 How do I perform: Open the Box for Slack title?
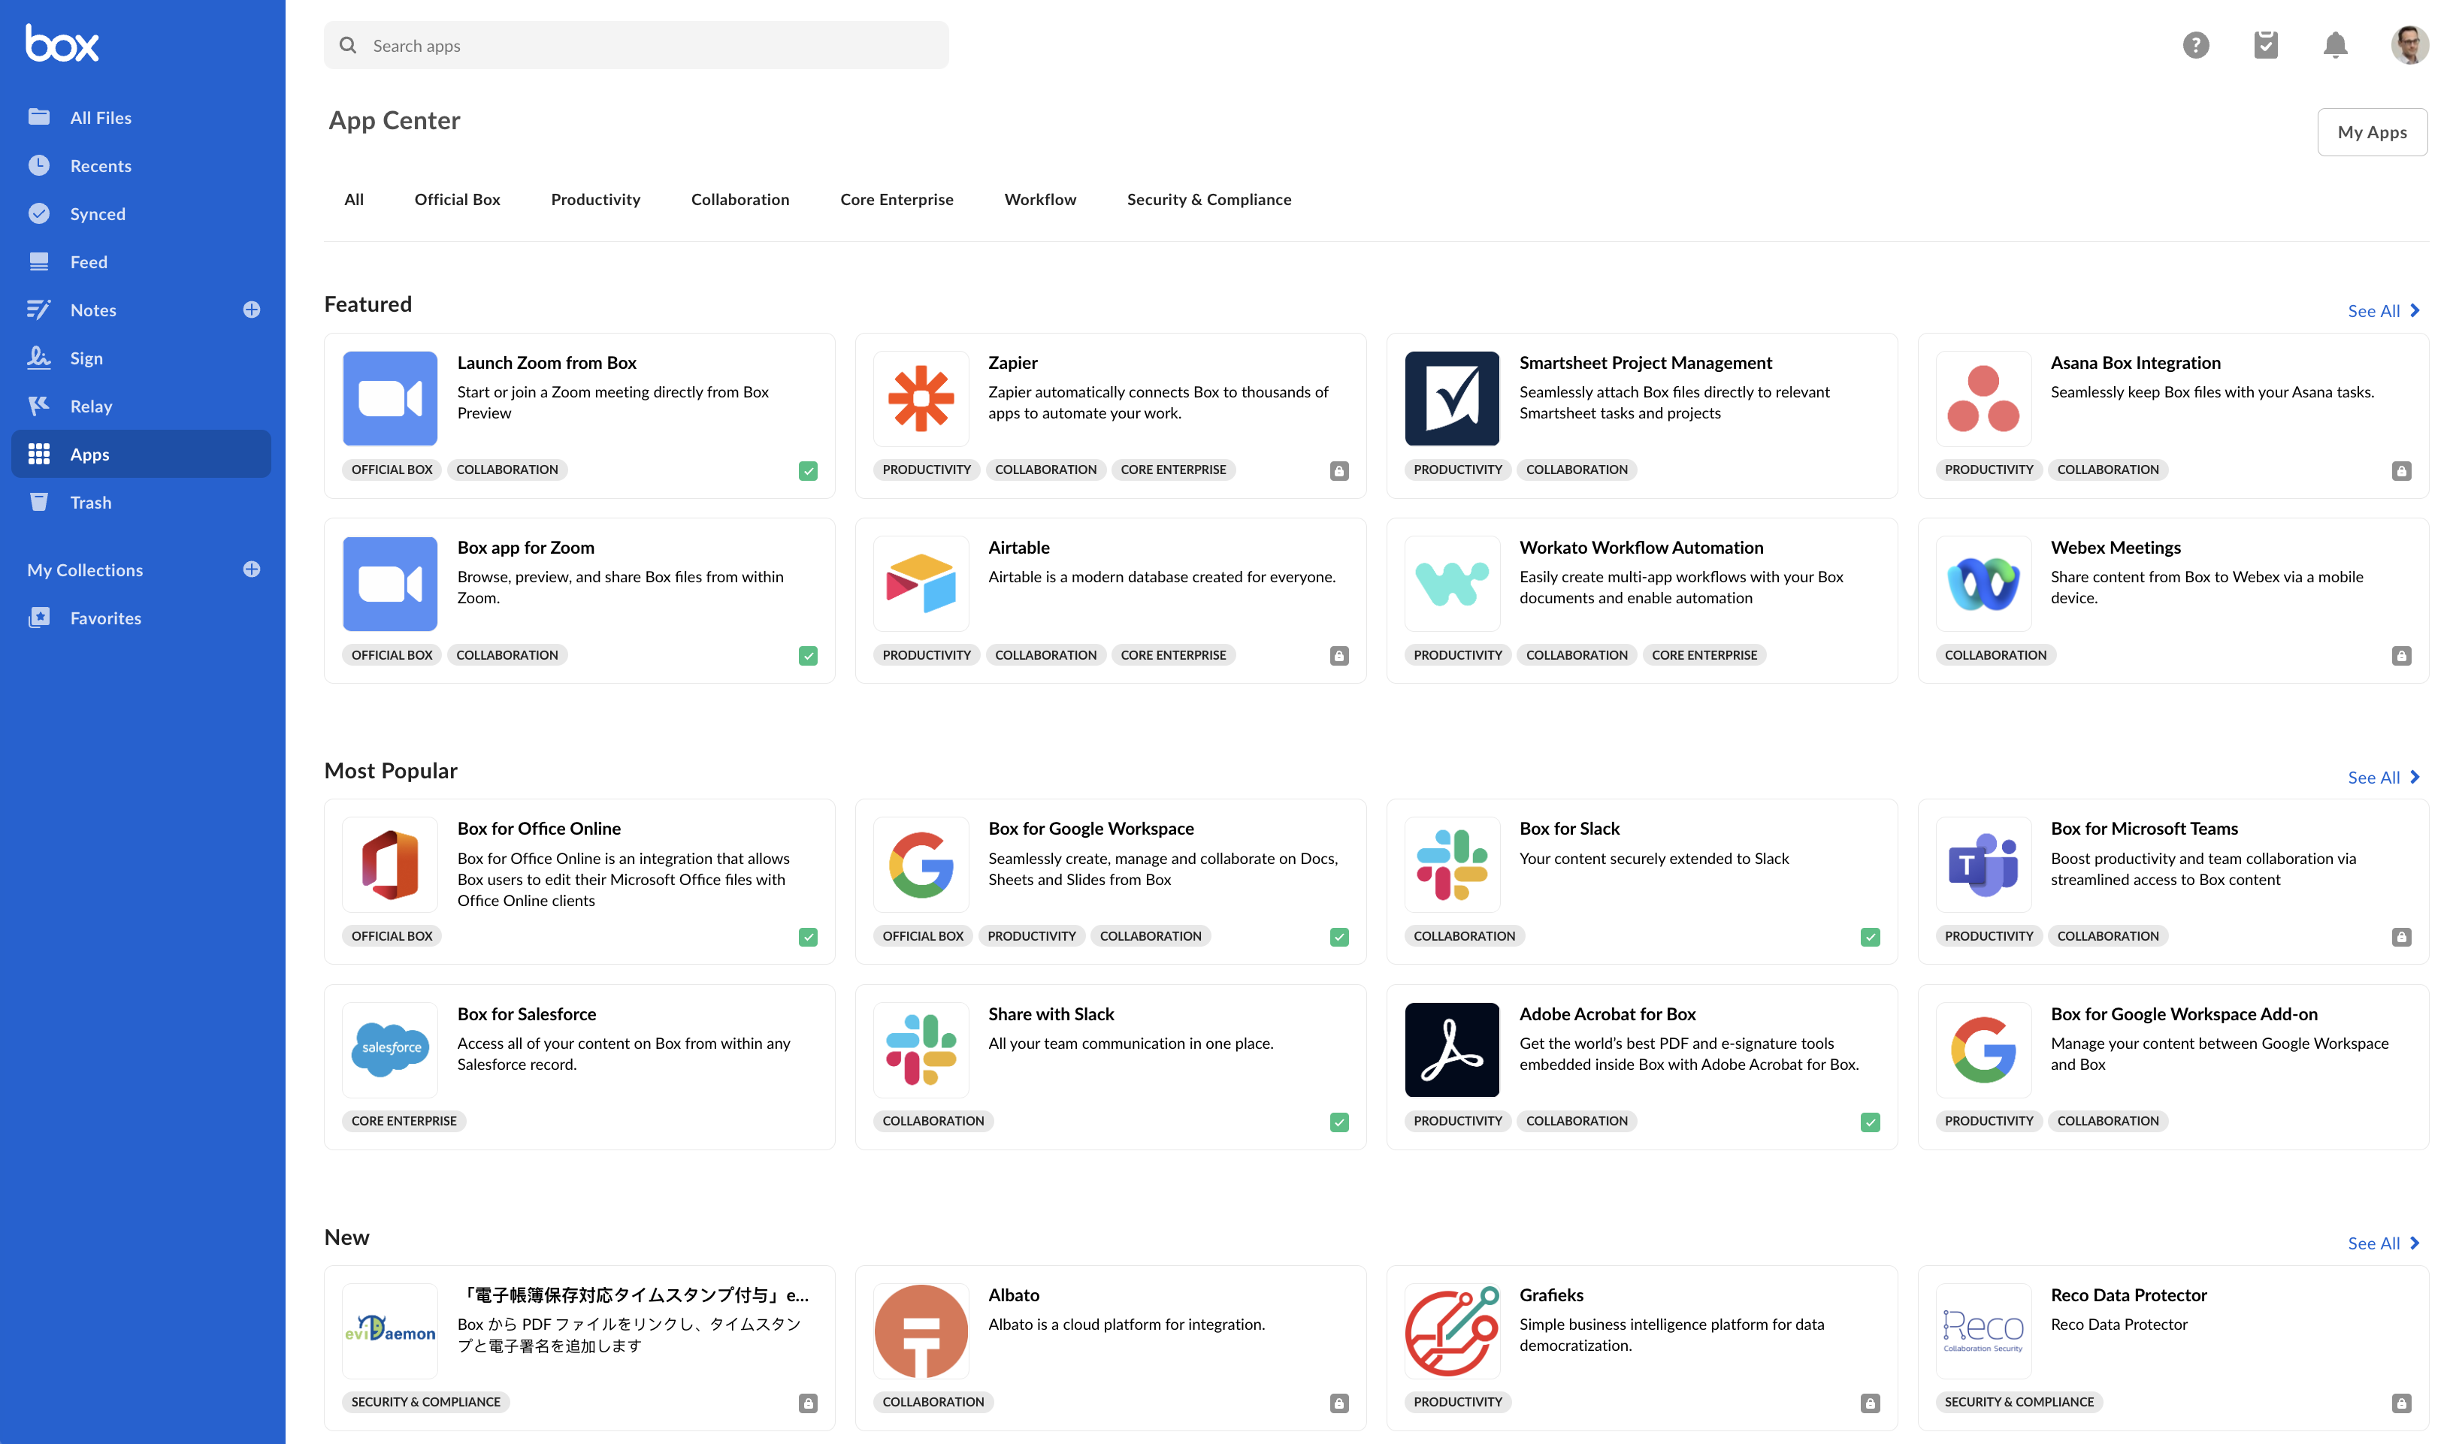click(x=1569, y=829)
